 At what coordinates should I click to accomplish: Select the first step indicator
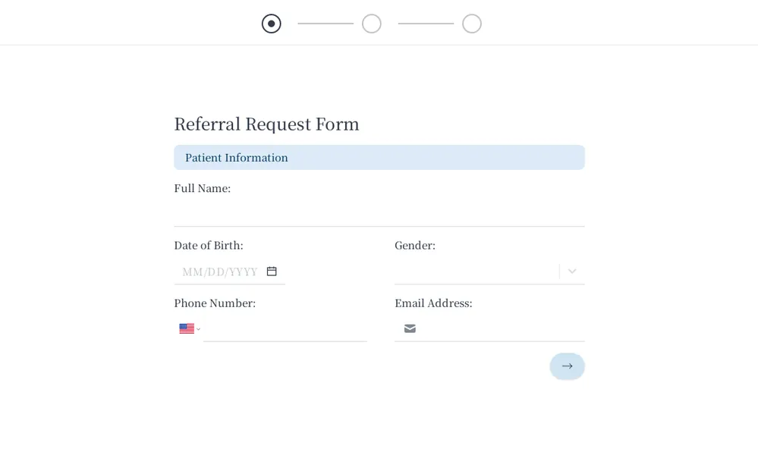click(272, 24)
